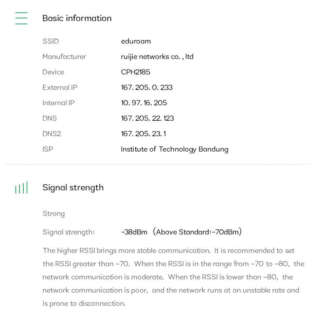317x320 pixels.
Task: Click the RSSI explanation paragraph
Action: 173,277
